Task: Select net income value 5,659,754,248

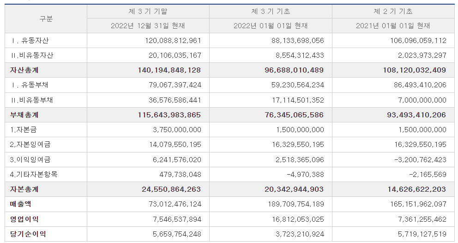Action: (177, 234)
